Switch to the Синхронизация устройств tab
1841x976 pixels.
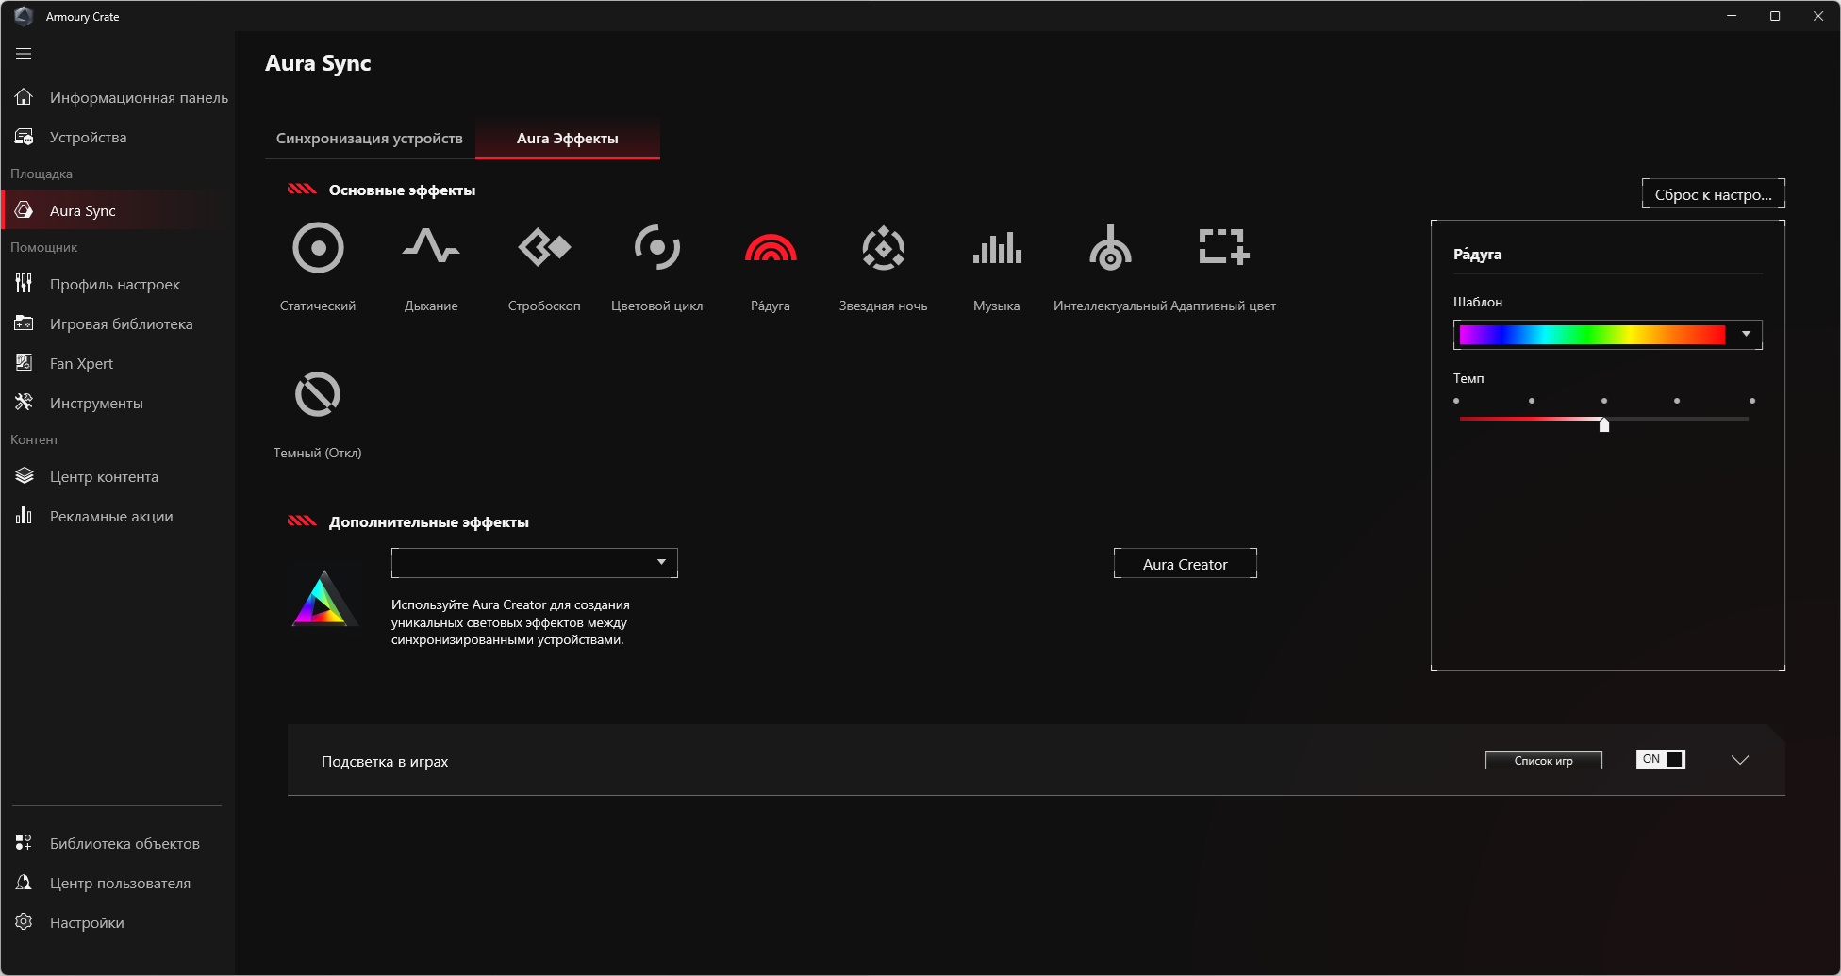coord(370,139)
